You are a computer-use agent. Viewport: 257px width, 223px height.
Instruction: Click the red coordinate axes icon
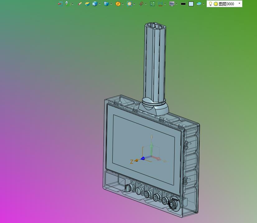click(x=141, y=4)
